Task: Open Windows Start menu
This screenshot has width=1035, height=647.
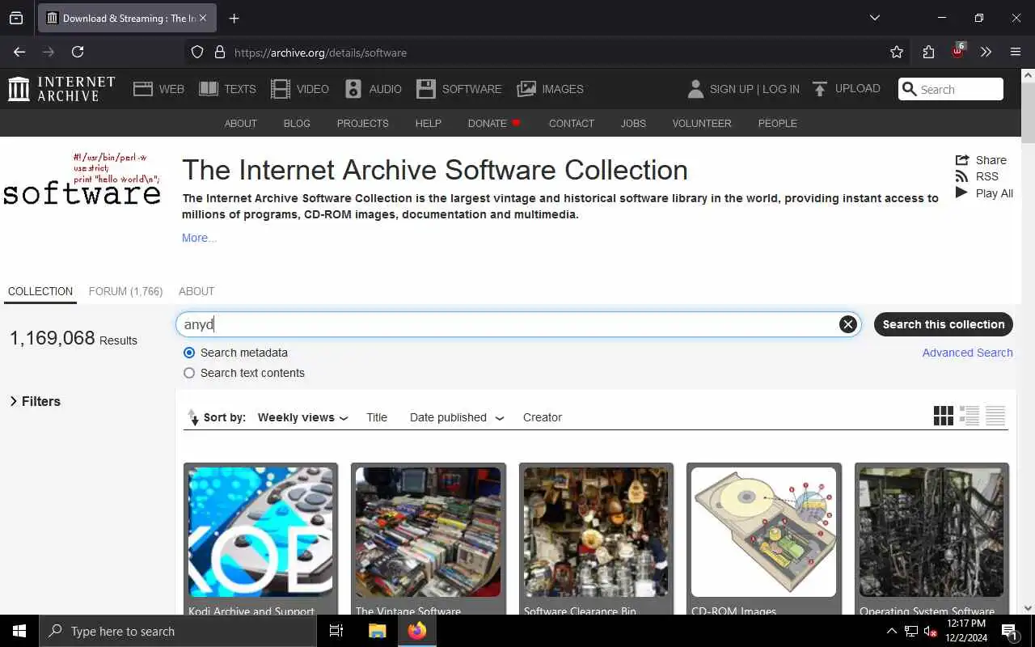Action: pyautogui.click(x=19, y=631)
